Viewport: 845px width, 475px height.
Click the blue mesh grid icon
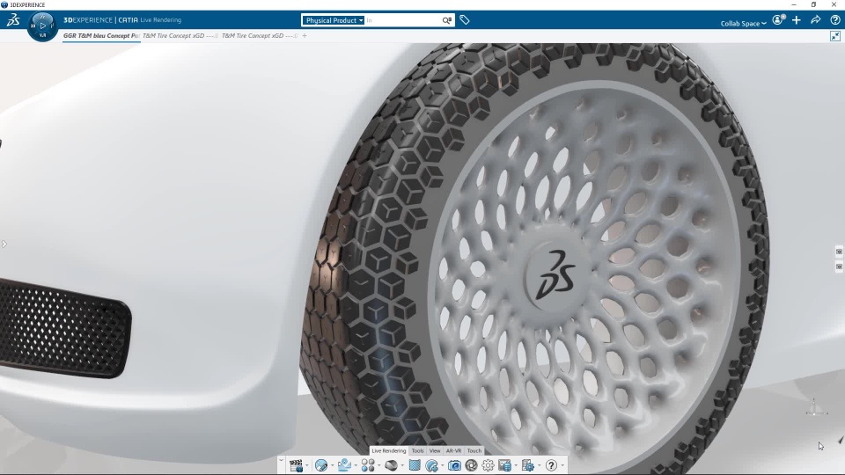pos(415,465)
